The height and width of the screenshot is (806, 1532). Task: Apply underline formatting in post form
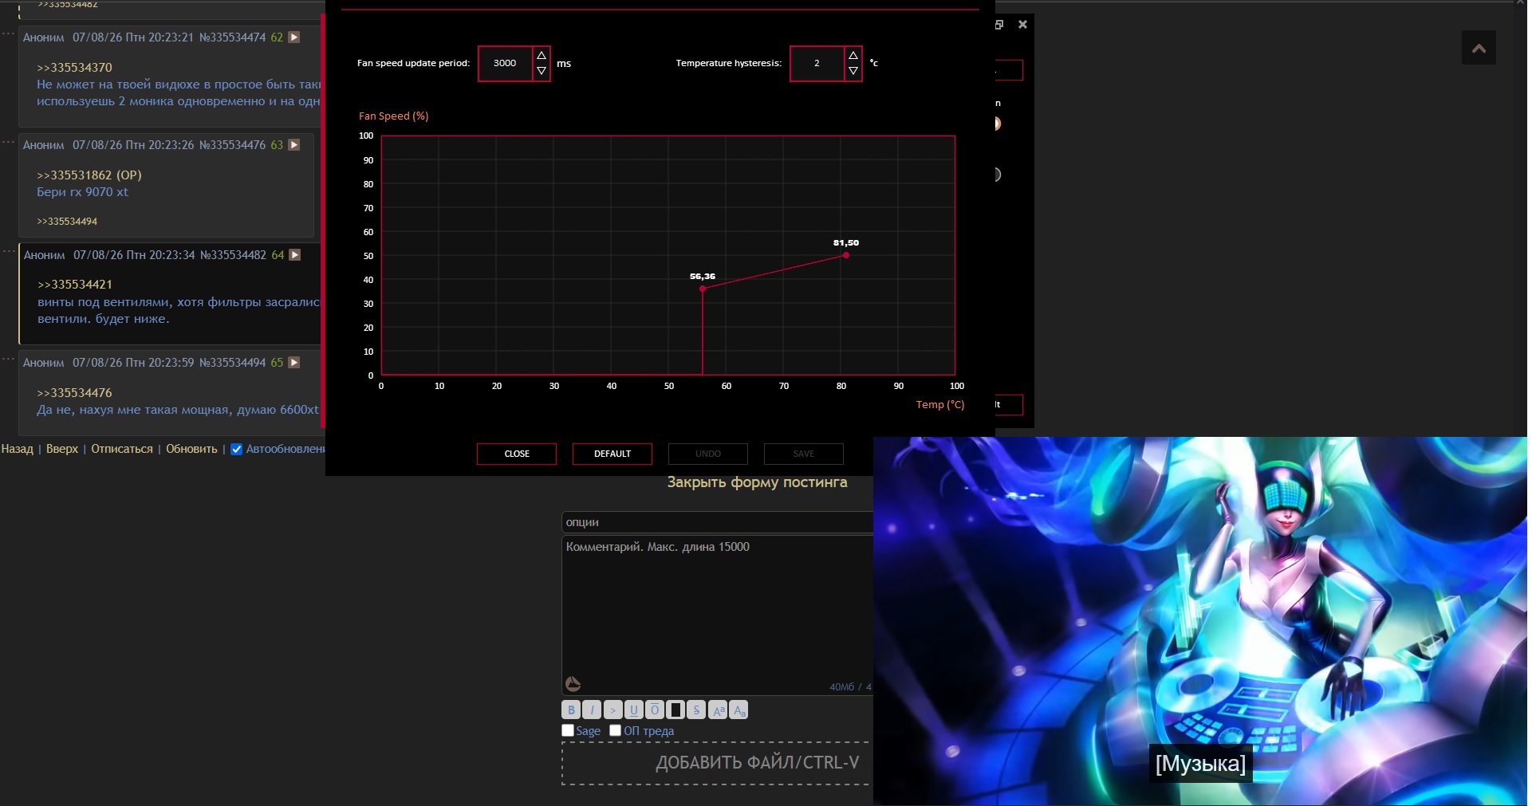coord(634,710)
